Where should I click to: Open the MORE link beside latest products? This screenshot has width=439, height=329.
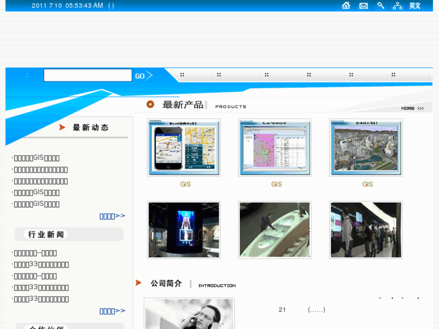(x=412, y=108)
